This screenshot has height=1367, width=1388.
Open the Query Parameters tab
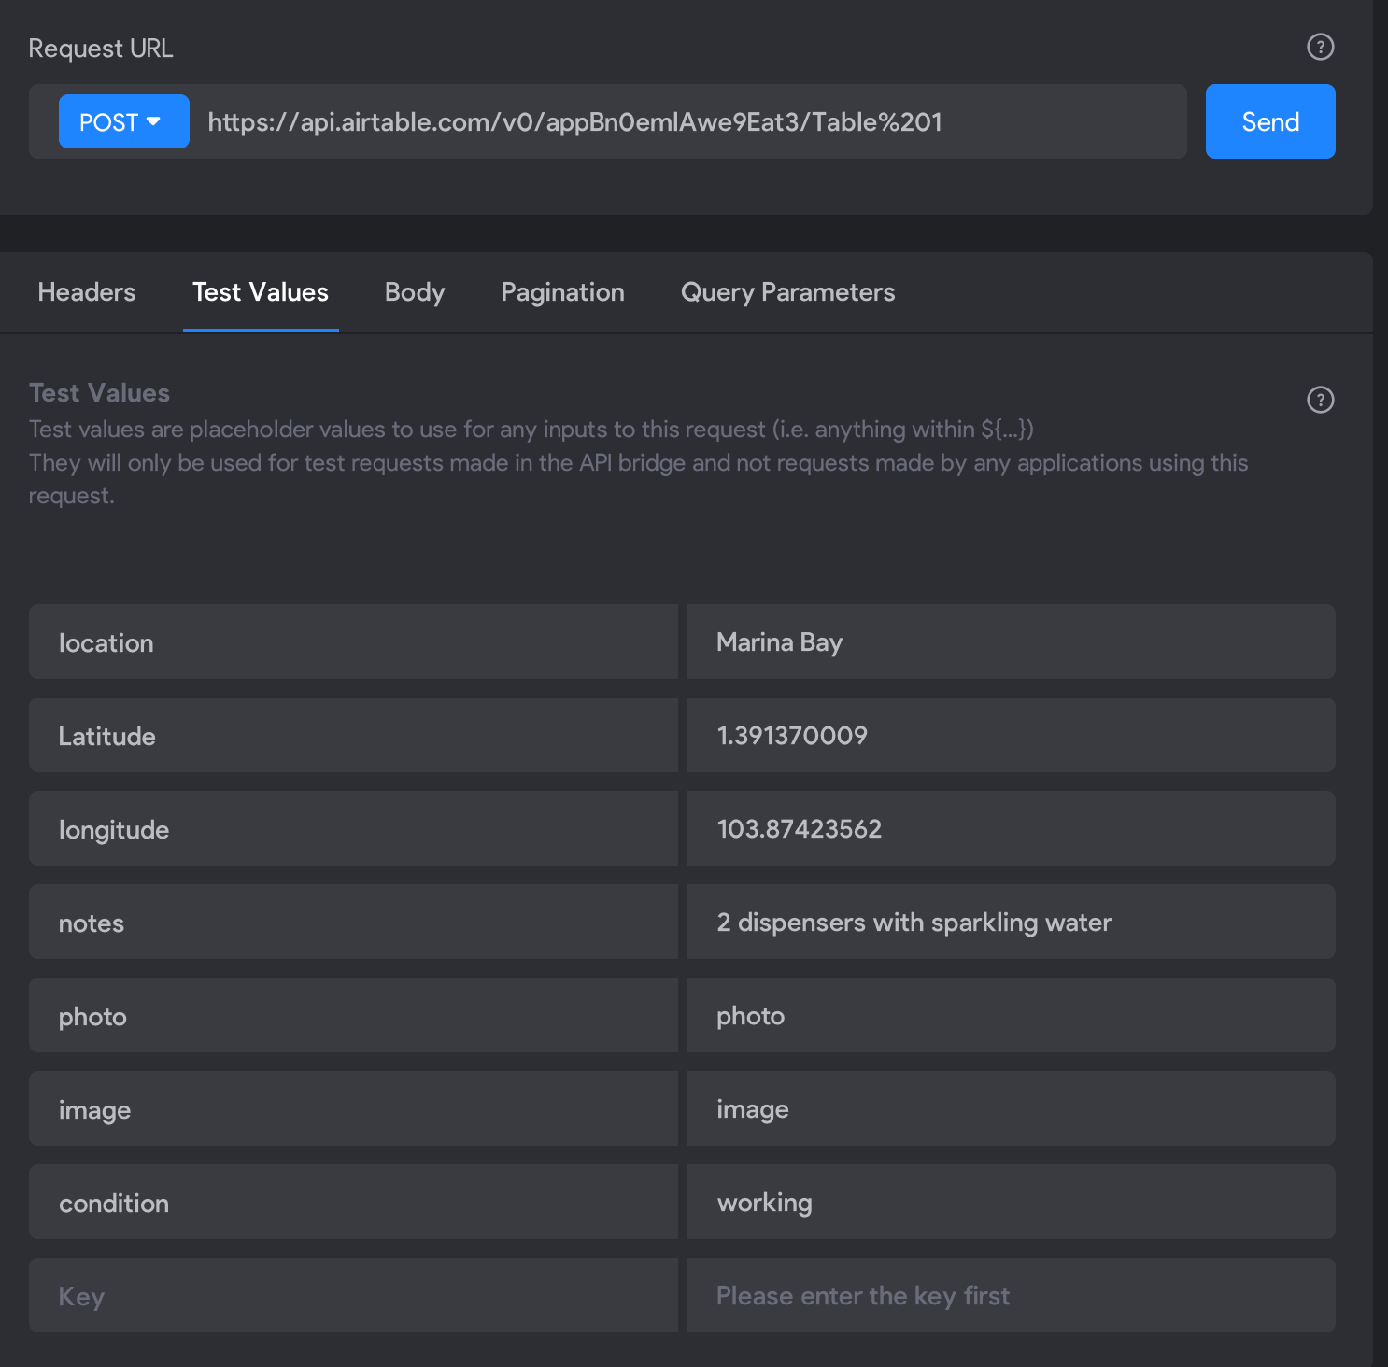pyautogui.click(x=787, y=292)
